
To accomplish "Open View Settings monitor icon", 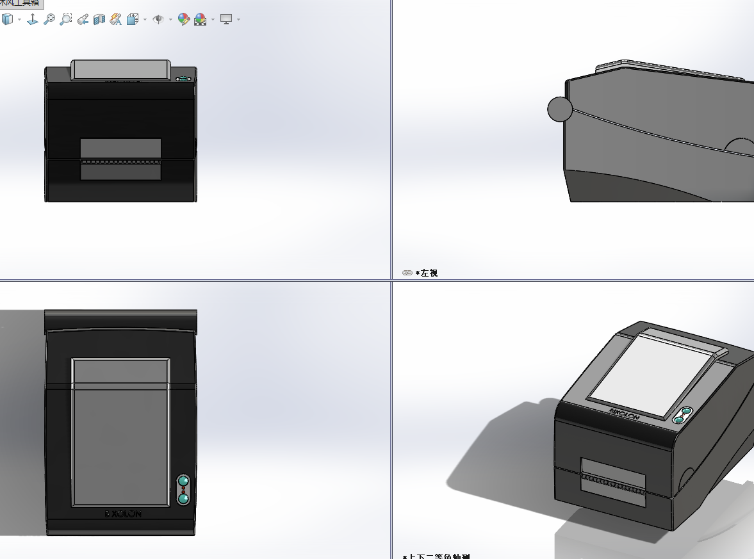I will pyautogui.click(x=226, y=19).
